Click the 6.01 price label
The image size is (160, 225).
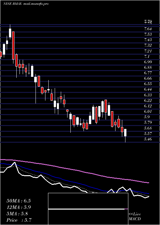(148, 112)
